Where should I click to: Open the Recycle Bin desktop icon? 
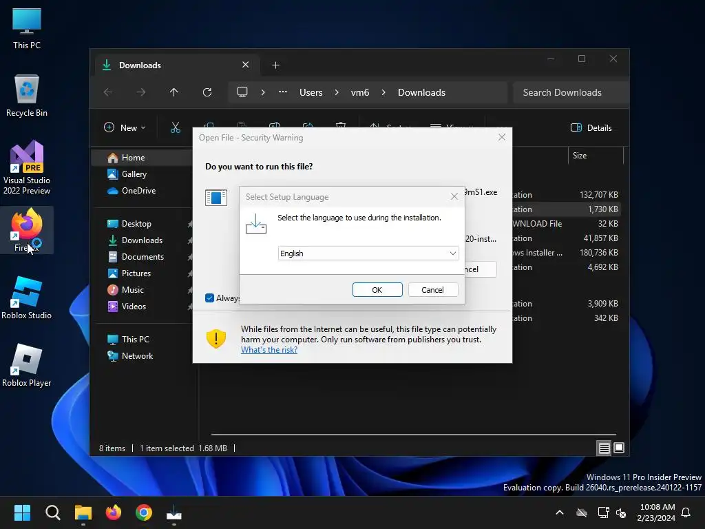27,96
